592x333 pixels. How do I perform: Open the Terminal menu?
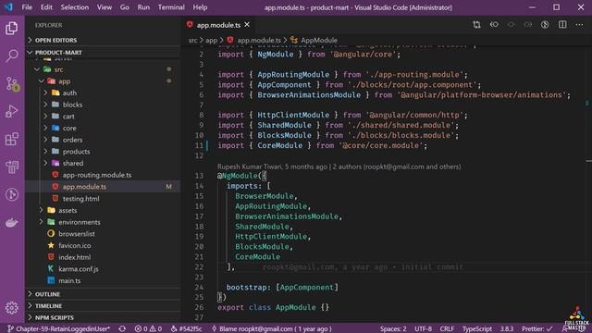pos(171,7)
